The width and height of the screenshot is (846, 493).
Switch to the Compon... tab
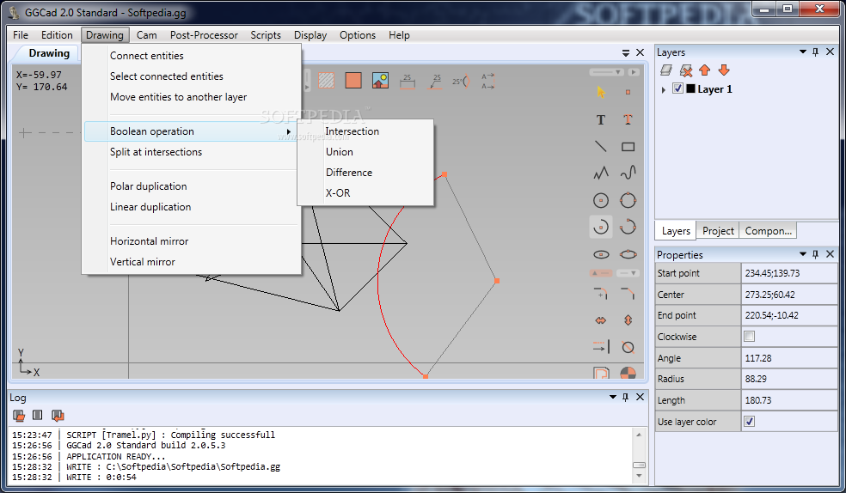coord(768,230)
